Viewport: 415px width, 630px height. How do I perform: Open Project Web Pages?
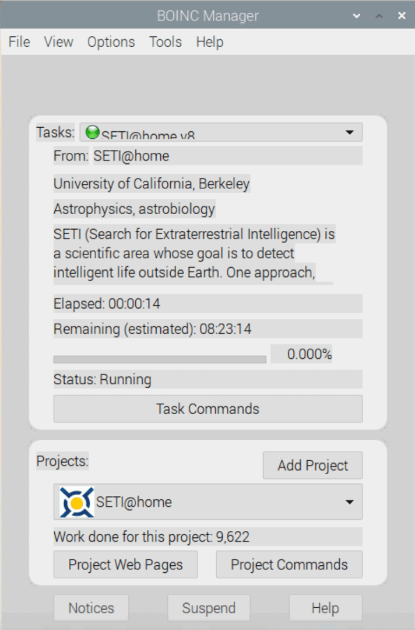tap(125, 564)
